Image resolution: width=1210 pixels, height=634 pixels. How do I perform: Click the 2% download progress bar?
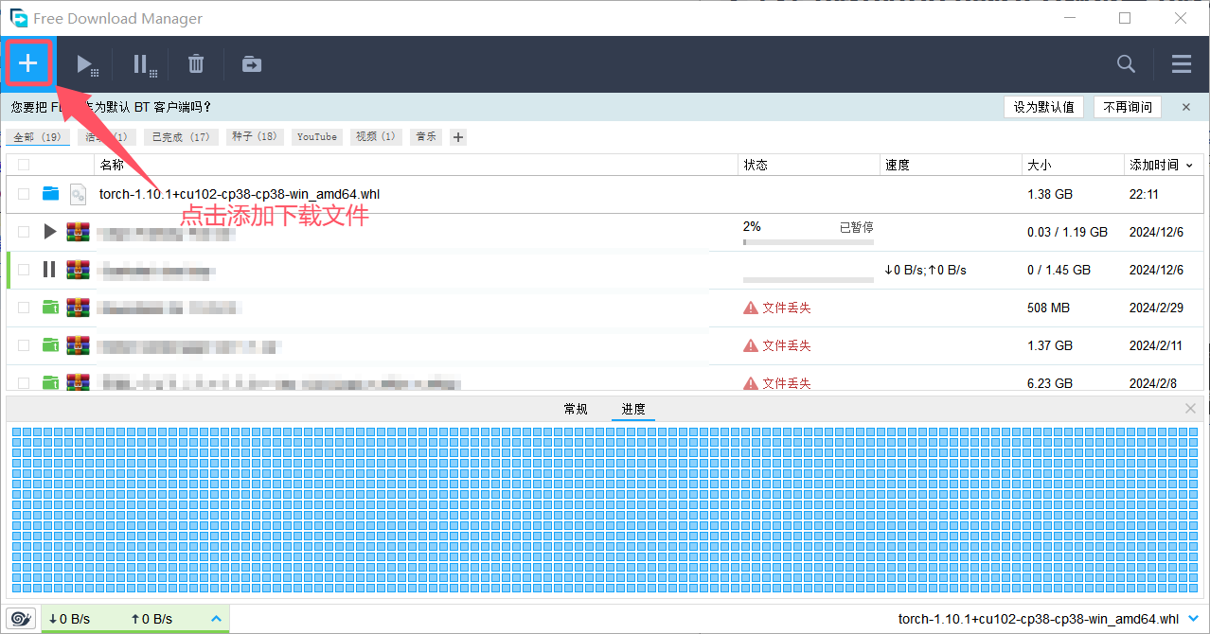click(x=807, y=240)
